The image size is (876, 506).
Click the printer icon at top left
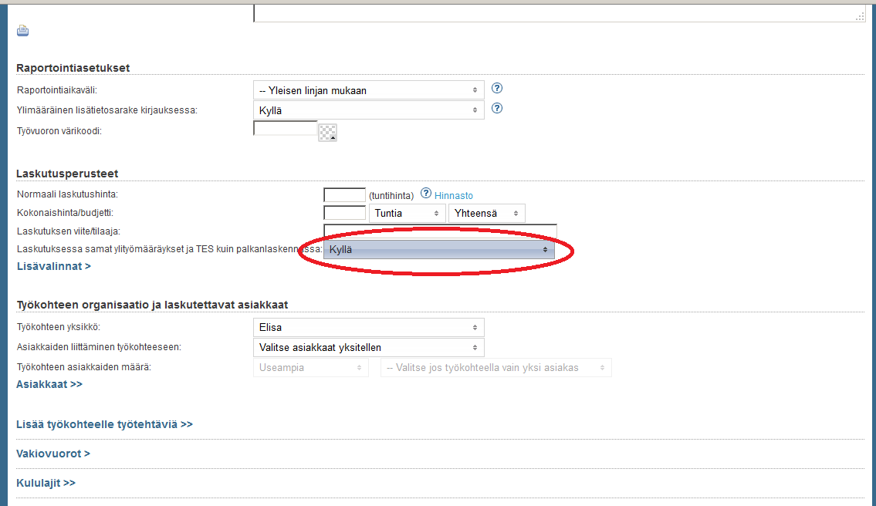(22, 31)
